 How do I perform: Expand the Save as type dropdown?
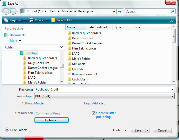pos(173,96)
